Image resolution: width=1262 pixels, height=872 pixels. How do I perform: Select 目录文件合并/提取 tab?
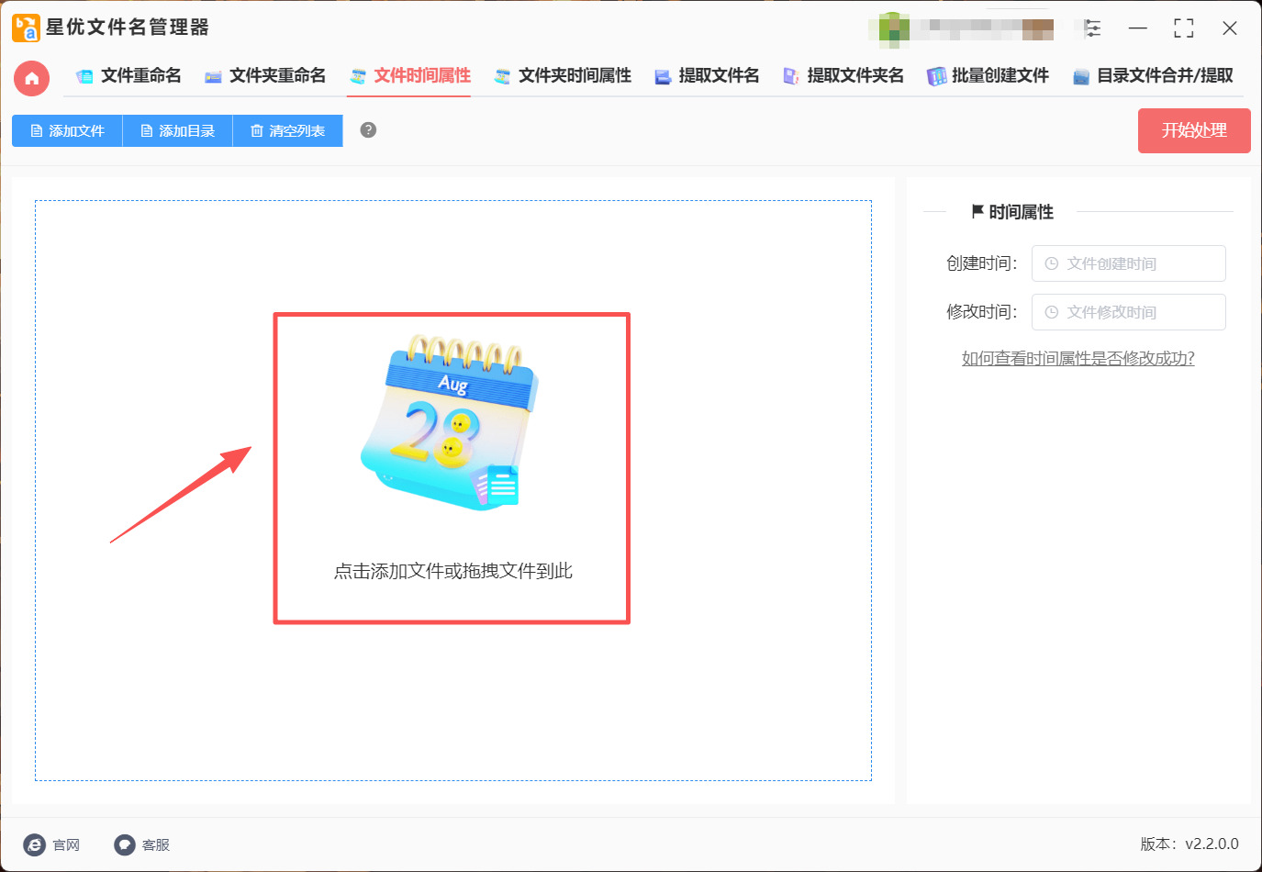pos(1153,76)
